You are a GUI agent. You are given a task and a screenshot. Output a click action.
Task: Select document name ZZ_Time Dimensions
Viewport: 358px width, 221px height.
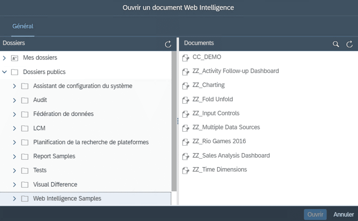tap(220, 170)
